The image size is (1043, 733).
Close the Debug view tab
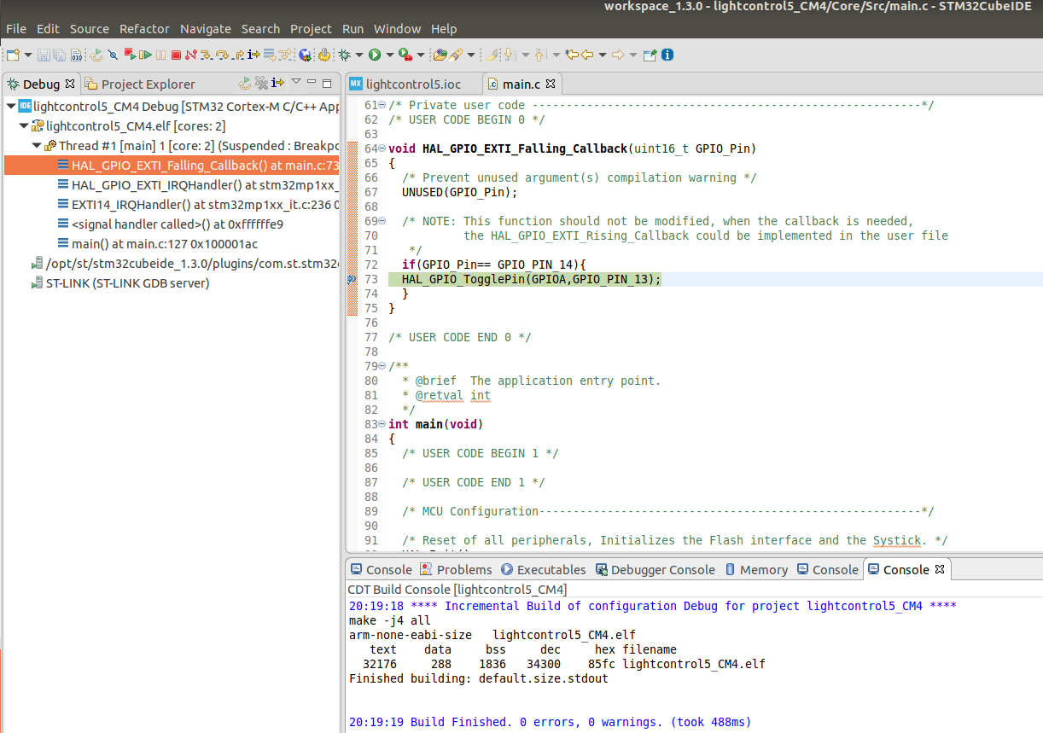[x=70, y=84]
